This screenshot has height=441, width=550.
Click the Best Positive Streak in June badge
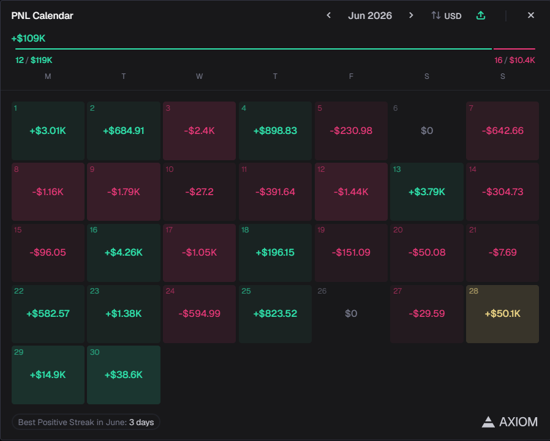[86, 422]
